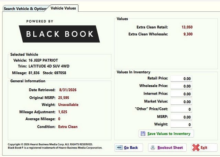Exit the Black Book window
Image resolution: width=220 pixels, height=157 pixels.
[x=204, y=148]
